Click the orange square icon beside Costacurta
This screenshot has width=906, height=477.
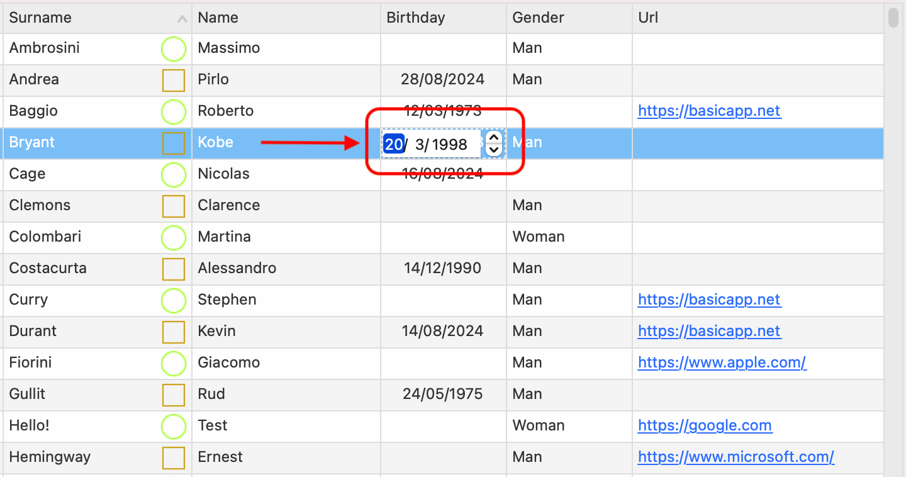(174, 269)
